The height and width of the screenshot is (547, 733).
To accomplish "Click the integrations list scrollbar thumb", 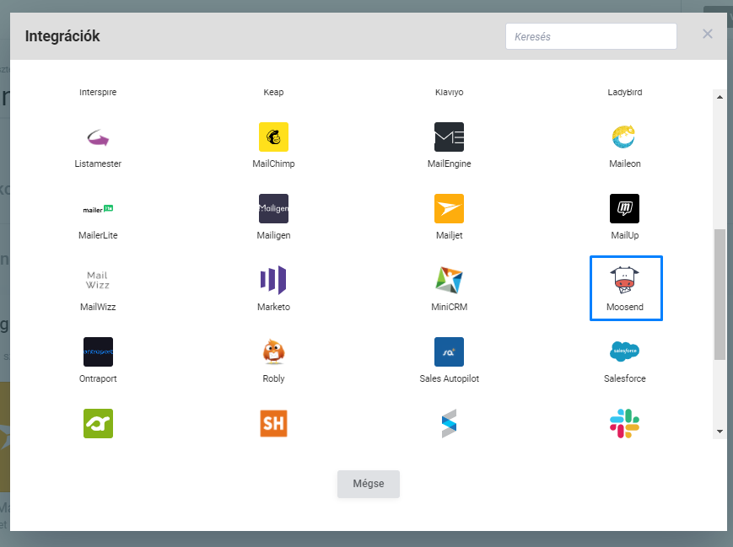I will click(x=720, y=294).
